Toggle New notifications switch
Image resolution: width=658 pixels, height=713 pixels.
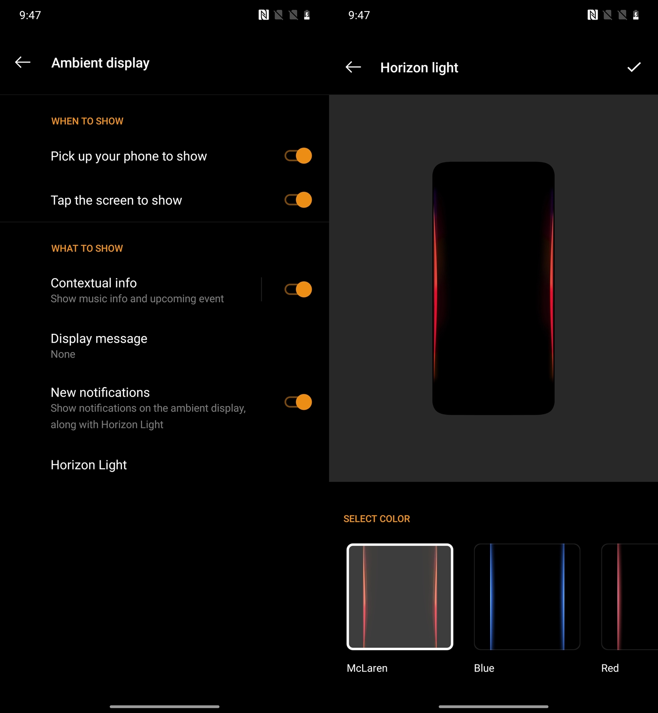pos(298,402)
